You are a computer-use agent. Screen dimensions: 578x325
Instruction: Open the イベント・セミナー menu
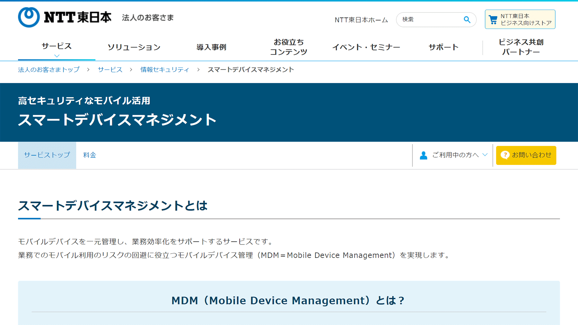[366, 47]
